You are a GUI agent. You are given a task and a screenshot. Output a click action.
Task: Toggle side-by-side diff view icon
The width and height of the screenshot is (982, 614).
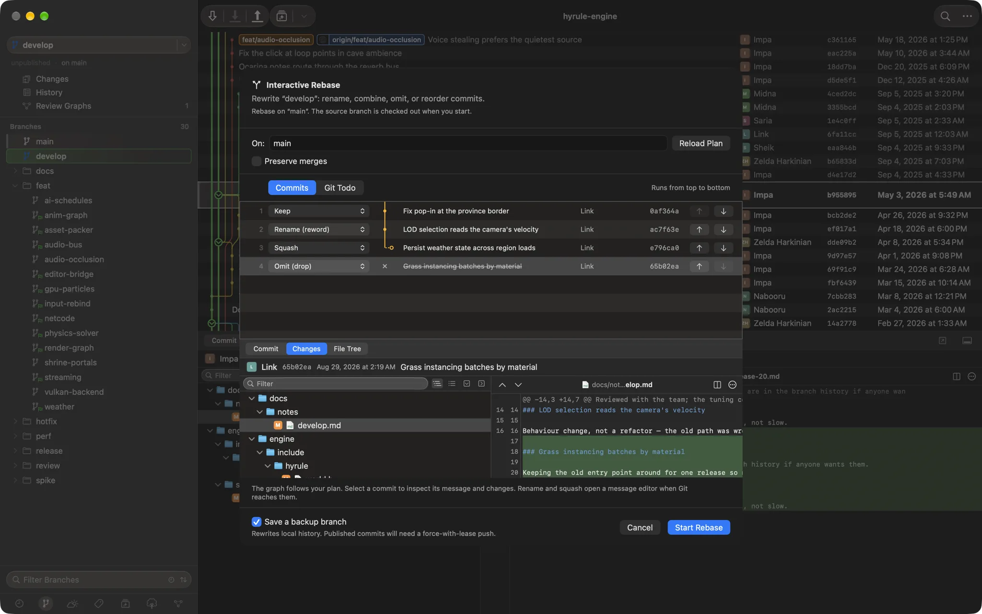(717, 385)
